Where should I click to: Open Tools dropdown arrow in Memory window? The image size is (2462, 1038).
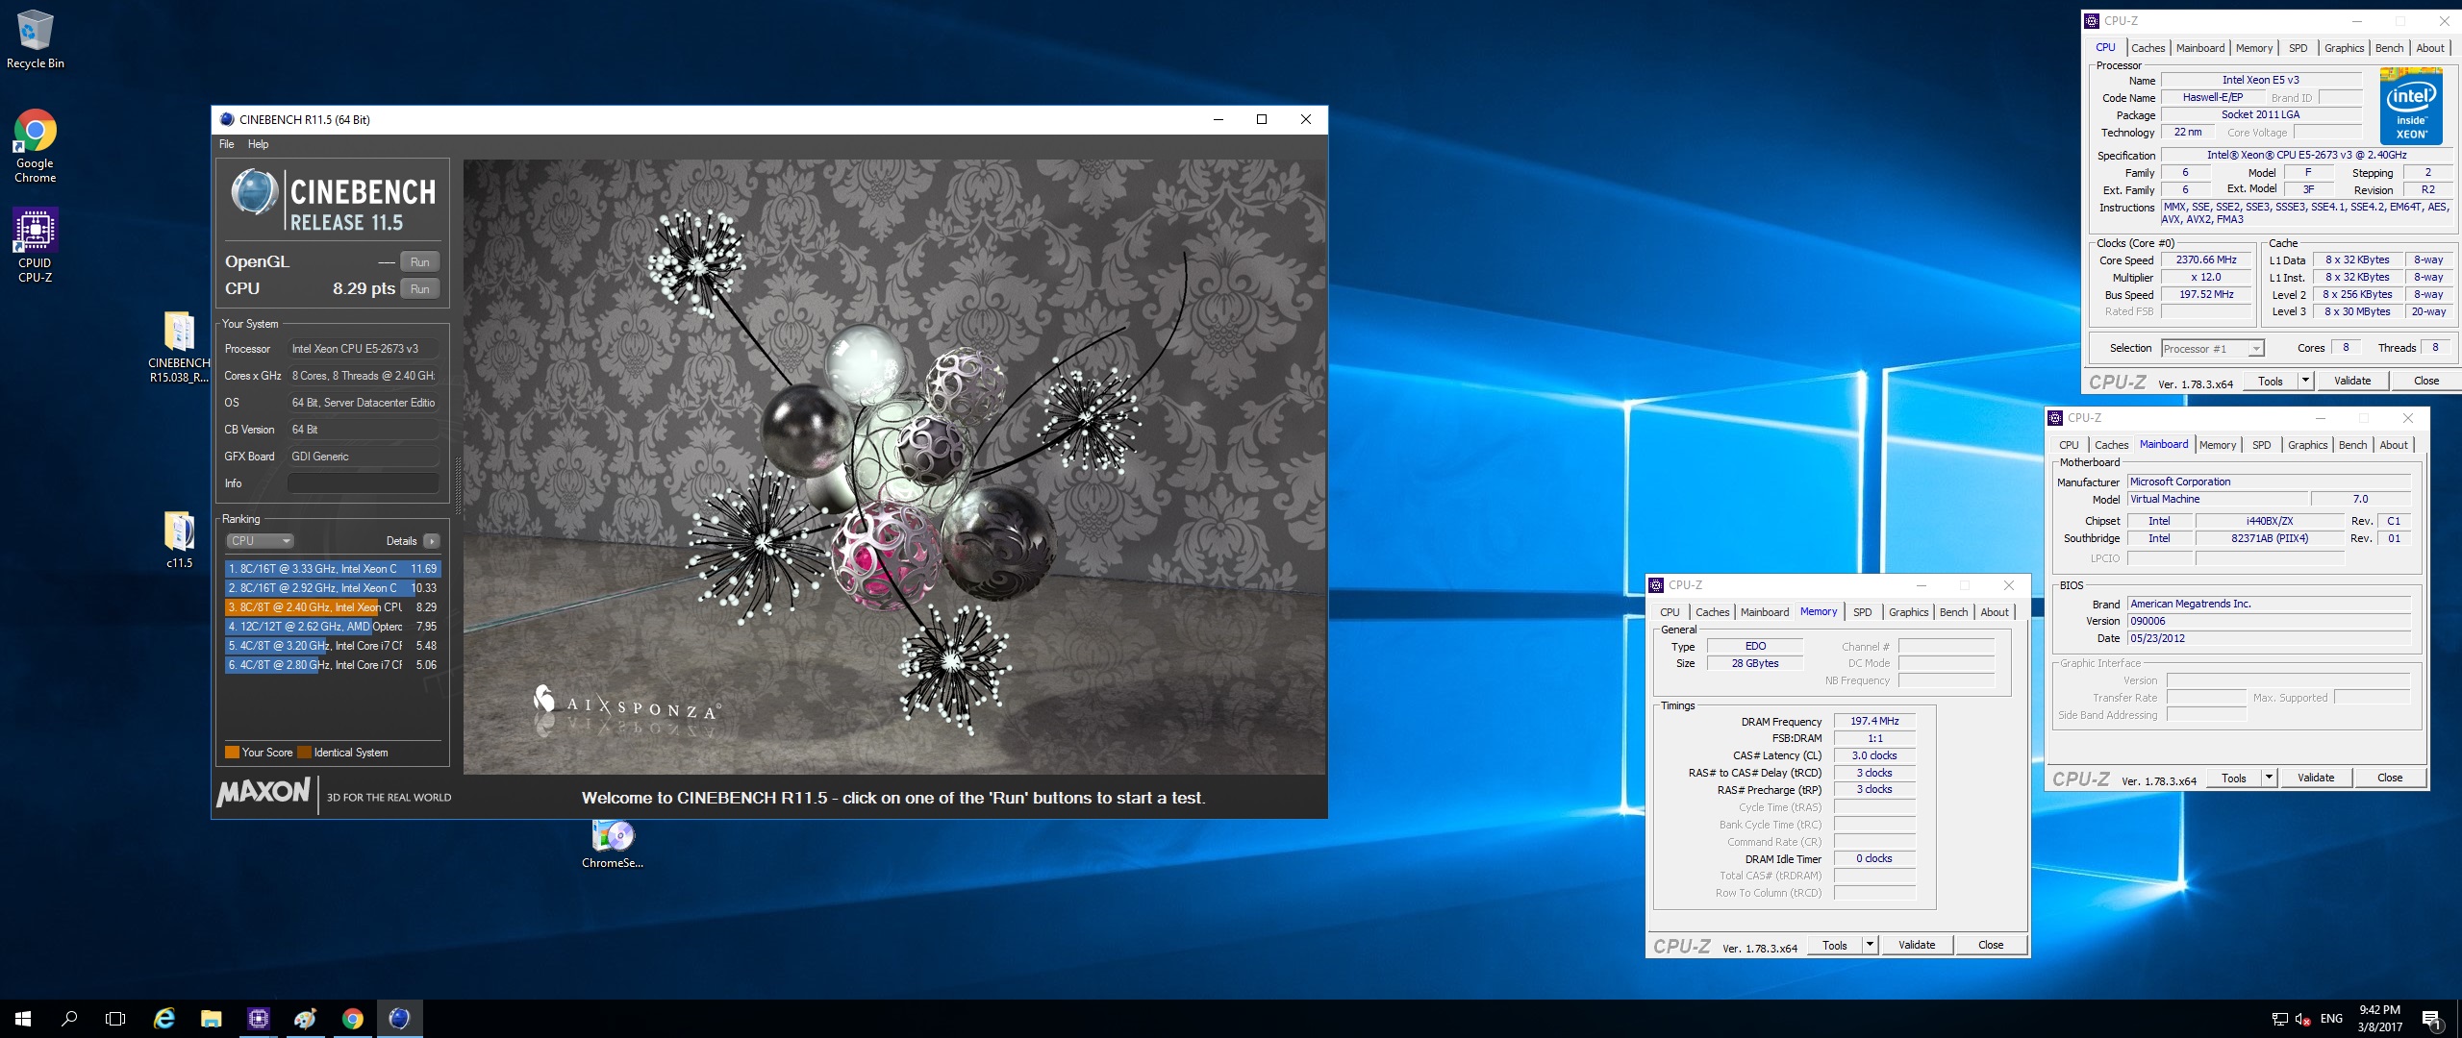tap(1870, 945)
